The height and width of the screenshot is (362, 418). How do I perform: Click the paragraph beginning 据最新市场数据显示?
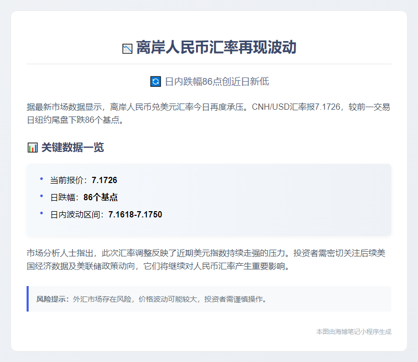click(208, 113)
